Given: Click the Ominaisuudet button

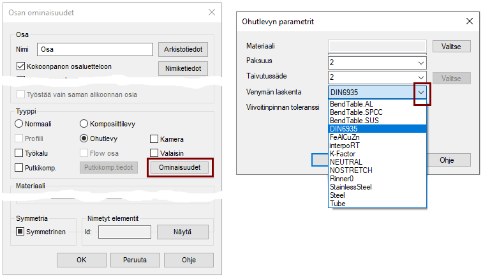Looking at the screenshot, I should coord(179,167).
